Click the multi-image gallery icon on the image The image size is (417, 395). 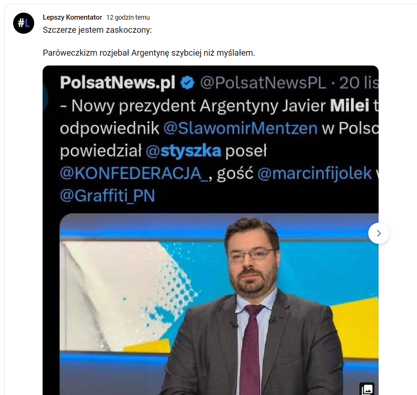click(x=367, y=388)
